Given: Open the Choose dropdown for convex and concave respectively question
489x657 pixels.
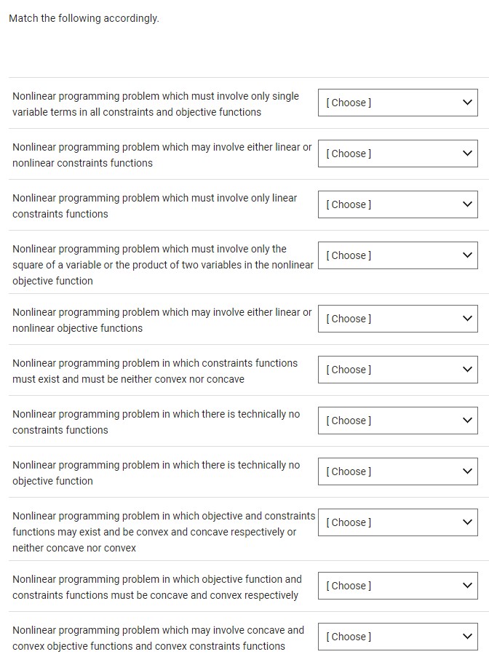Looking at the screenshot, I should [x=397, y=522].
